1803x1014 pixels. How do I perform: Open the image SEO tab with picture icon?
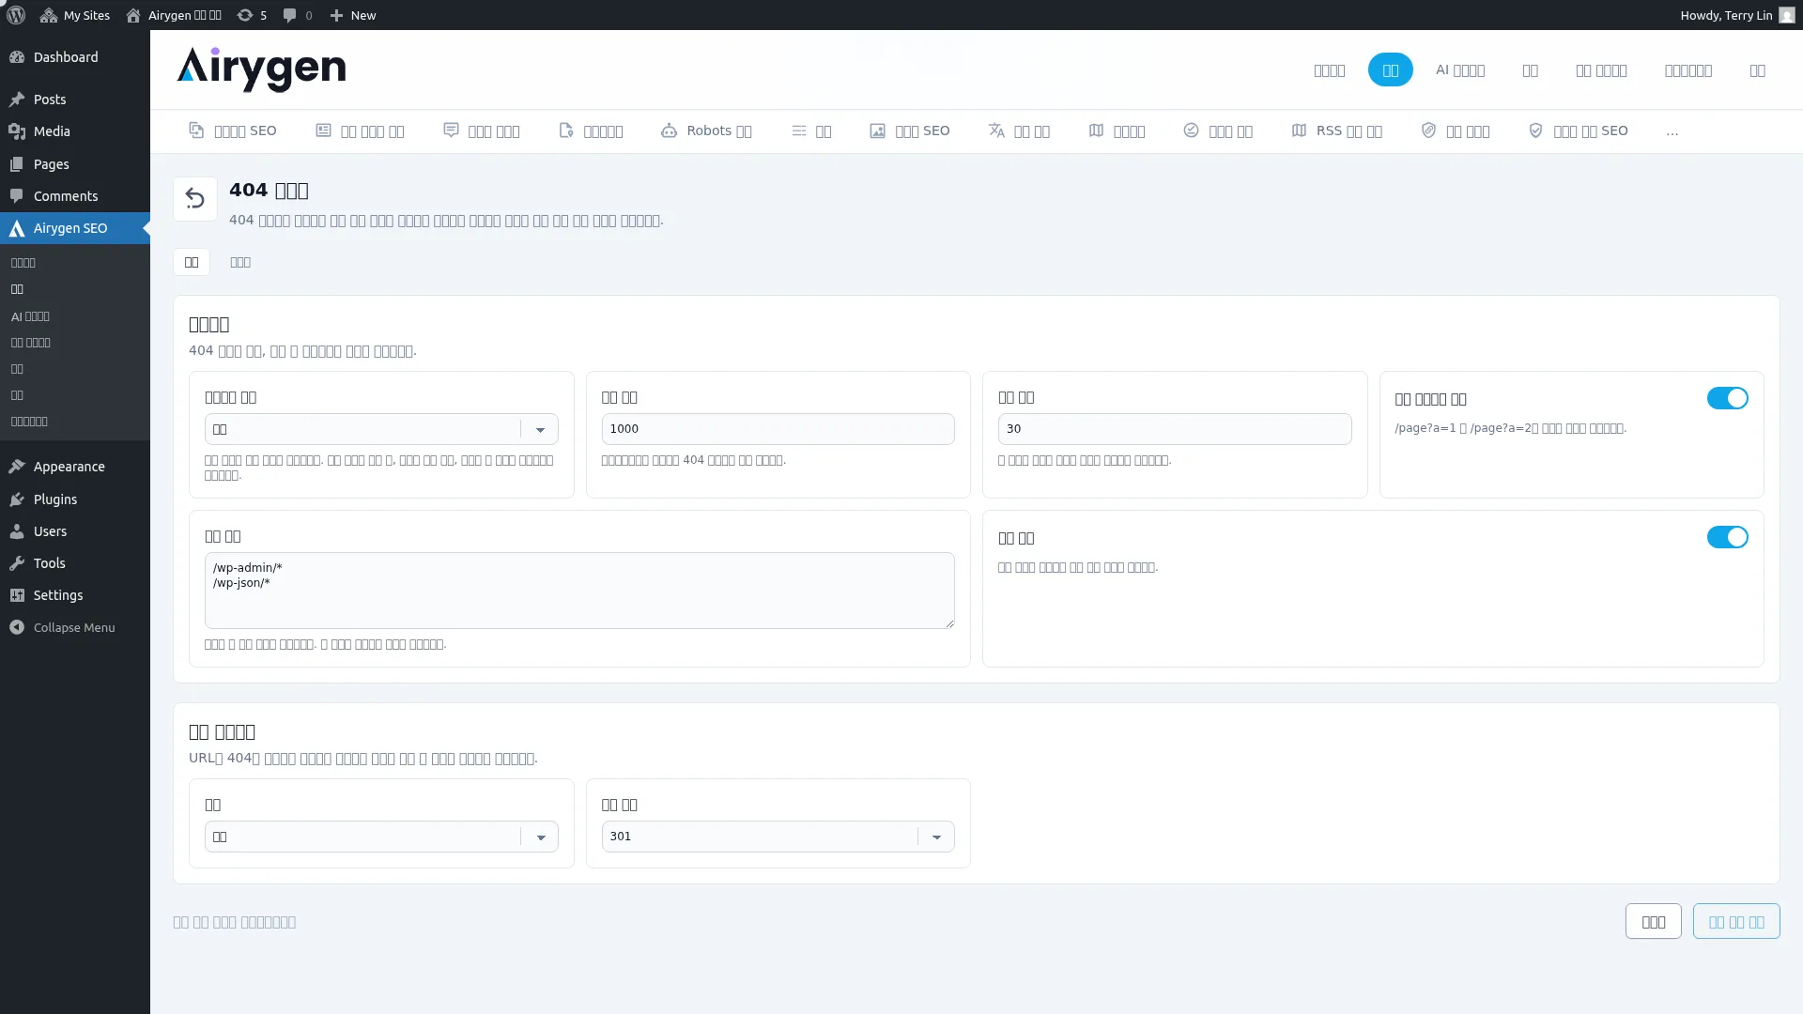point(910,131)
